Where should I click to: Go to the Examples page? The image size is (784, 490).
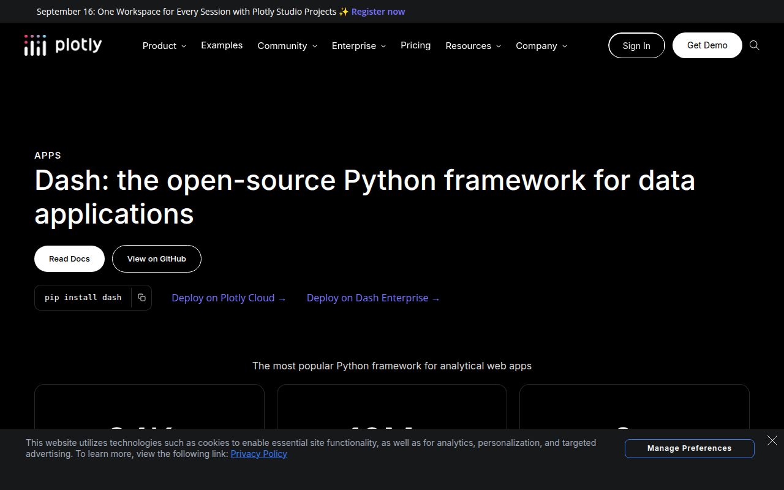click(x=222, y=45)
